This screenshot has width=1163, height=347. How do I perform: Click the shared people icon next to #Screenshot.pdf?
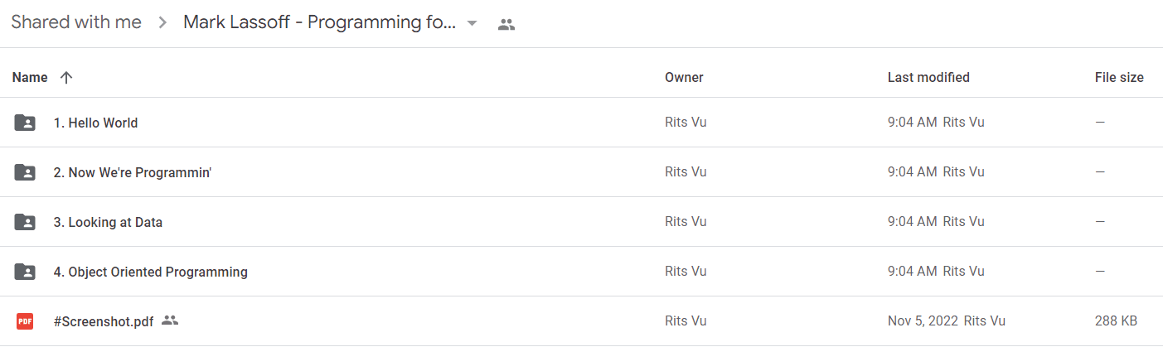pyautogui.click(x=170, y=320)
